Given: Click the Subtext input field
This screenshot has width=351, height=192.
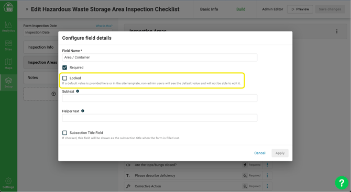Looking at the screenshot, I should (160, 98).
